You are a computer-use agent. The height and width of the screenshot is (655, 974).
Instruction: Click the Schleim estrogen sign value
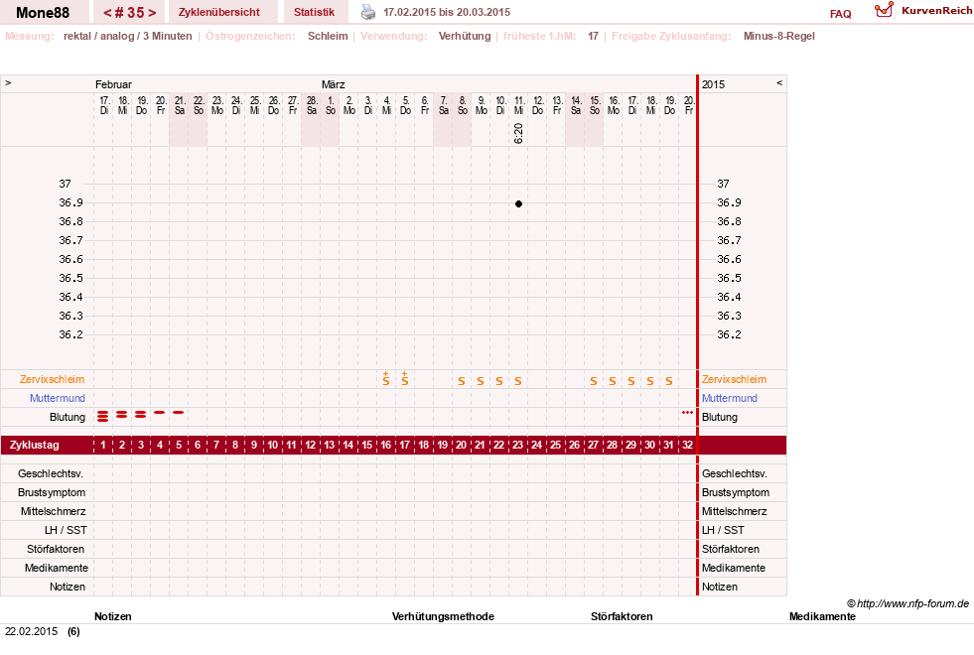point(328,36)
